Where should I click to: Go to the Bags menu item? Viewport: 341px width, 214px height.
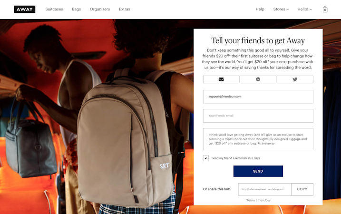77,9
